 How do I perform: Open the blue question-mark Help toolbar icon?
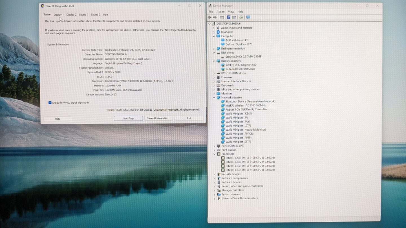coord(229,17)
